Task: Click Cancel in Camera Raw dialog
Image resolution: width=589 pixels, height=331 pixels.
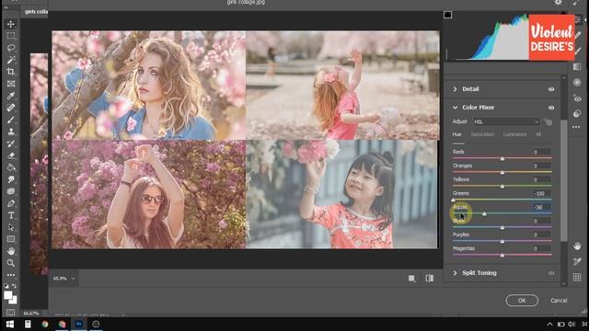Action: (559, 301)
